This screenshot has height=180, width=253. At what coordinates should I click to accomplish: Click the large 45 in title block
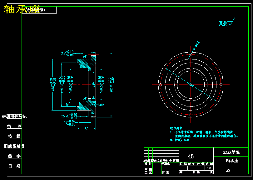[x=191, y=157]
